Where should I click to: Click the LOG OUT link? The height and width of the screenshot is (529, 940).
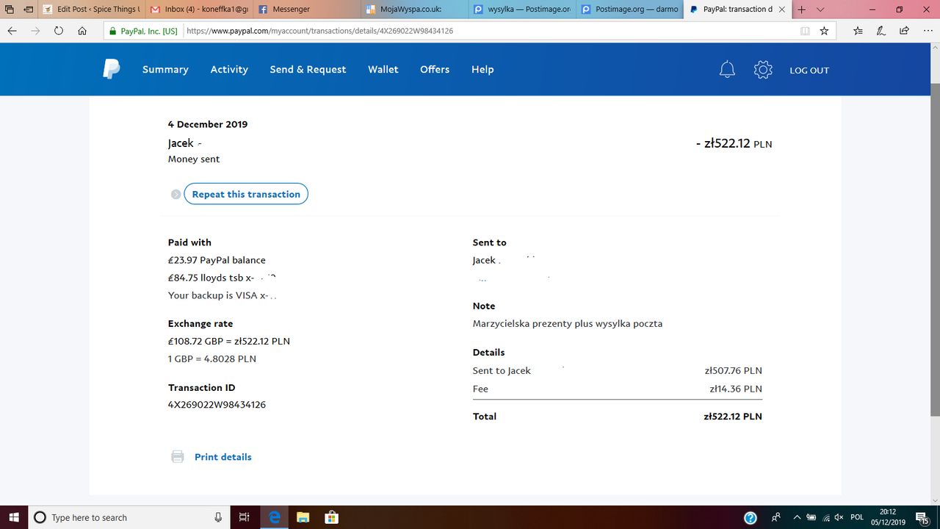(x=809, y=71)
